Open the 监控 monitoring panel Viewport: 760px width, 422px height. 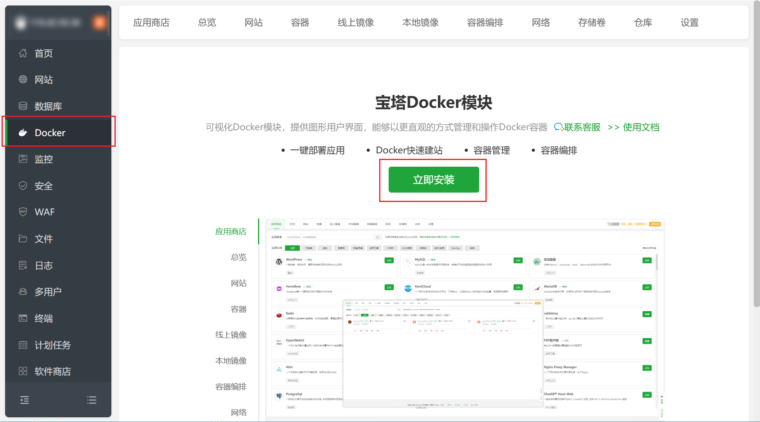43,159
